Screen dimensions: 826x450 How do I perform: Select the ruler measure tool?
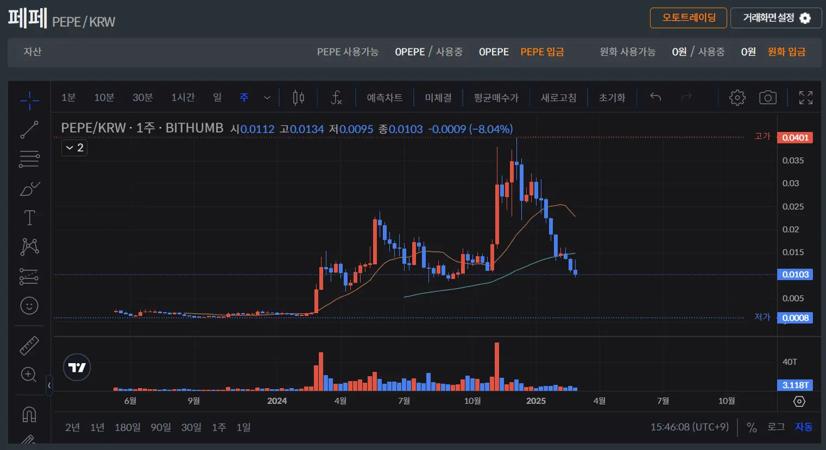point(29,345)
